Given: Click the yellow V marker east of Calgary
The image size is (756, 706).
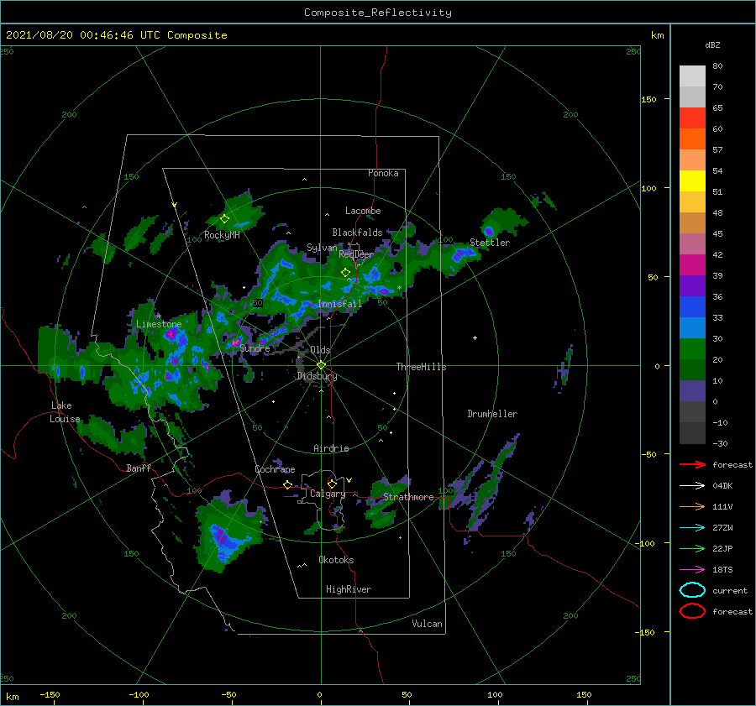Looking at the screenshot, I should point(349,480).
